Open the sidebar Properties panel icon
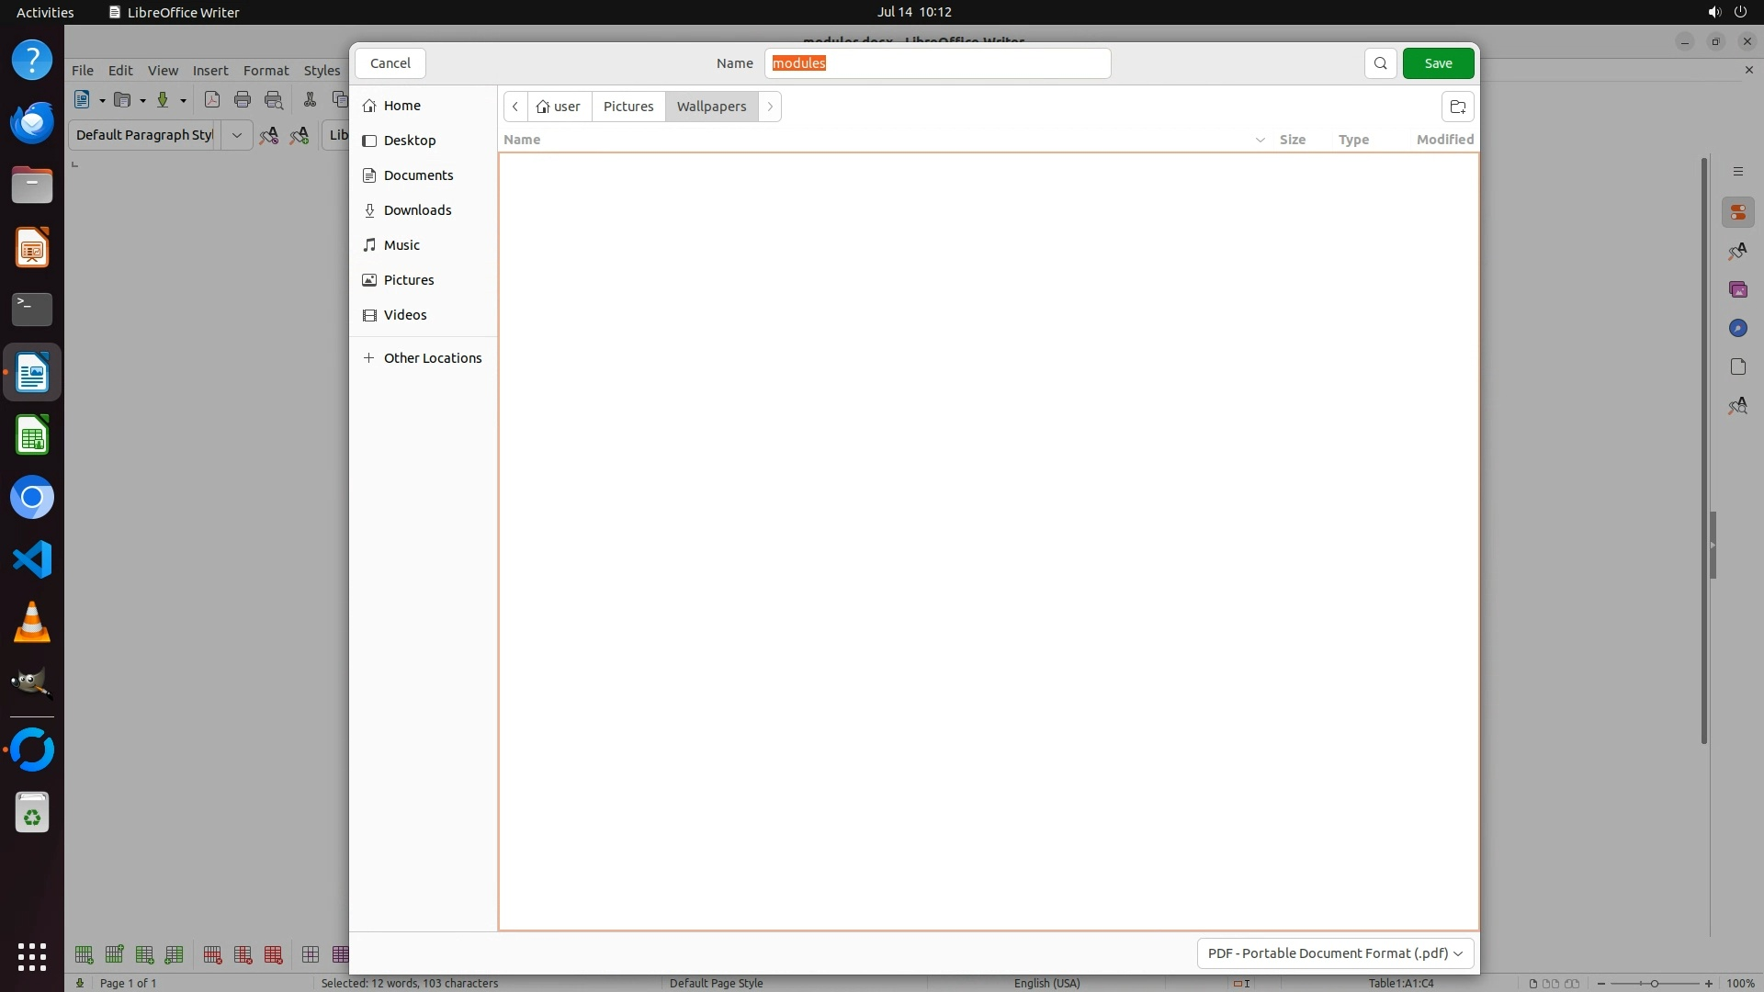Image resolution: width=1764 pixels, height=992 pixels. click(x=1737, y=212)
